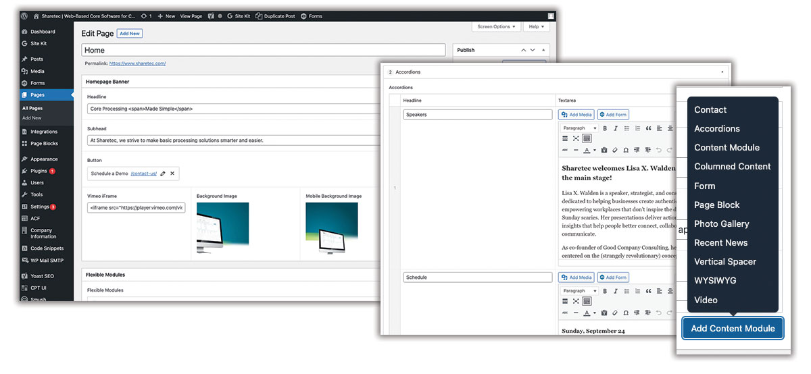
Task: Click the /contact-us/ link in the Button field
Action: (x=143, y=173)
